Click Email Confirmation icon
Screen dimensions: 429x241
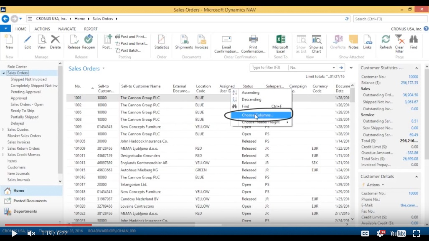(x=226, y=40)
